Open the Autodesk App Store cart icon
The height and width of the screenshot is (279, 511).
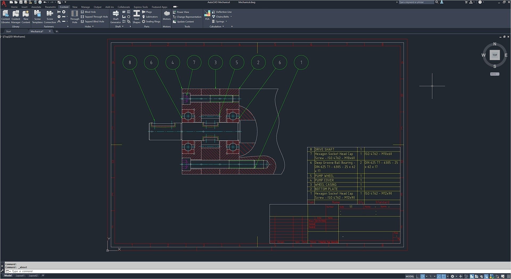[466, 2]
